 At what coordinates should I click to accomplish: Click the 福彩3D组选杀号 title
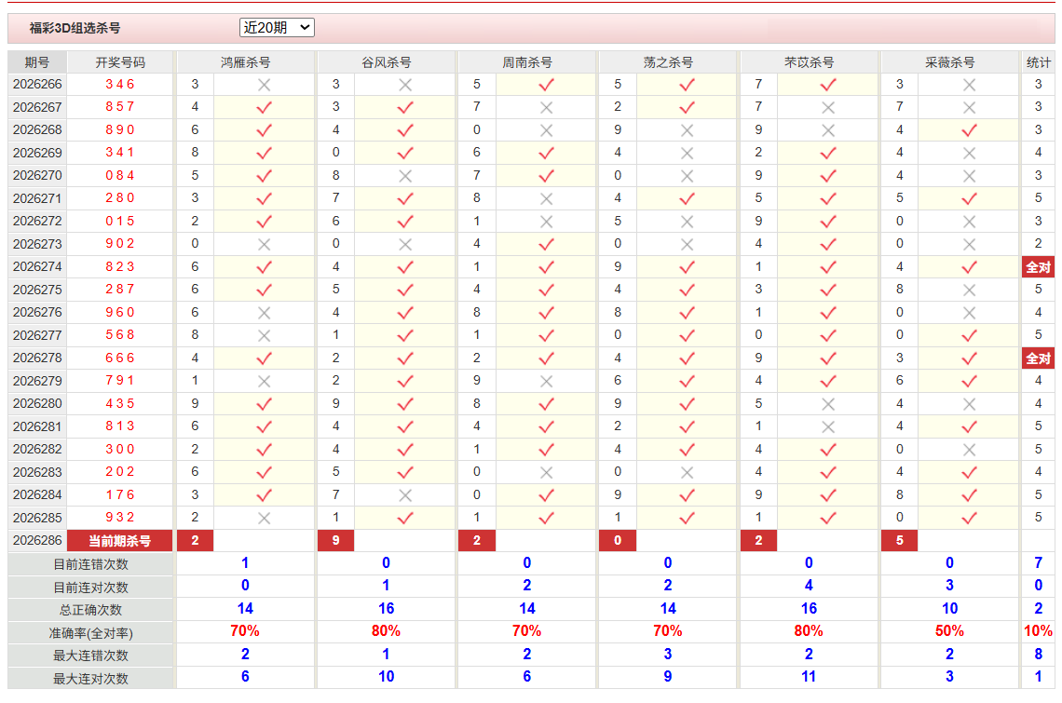pyautogui.click(x=75, y=28)
